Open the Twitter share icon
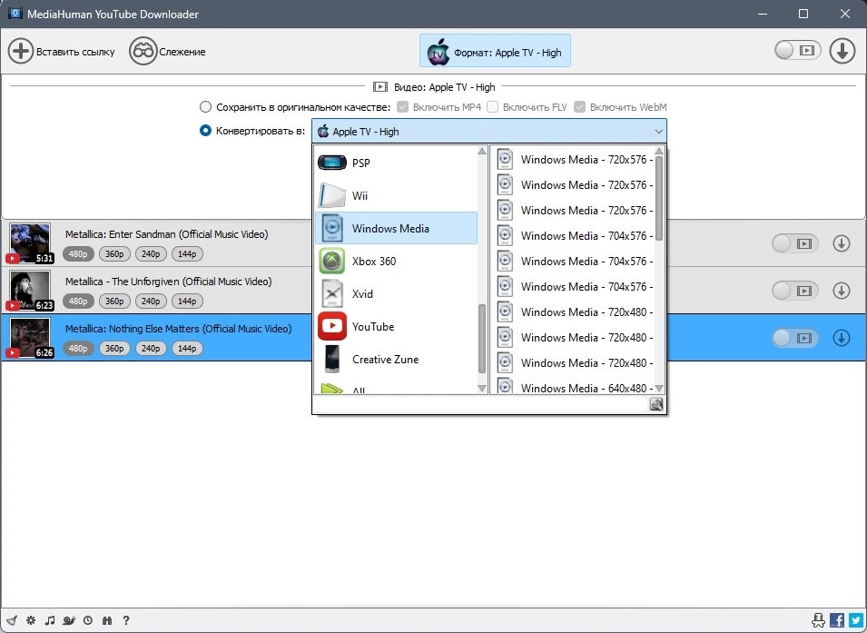Screen dimensions: 867x633 pyautogui.click(x=856, y=620)
